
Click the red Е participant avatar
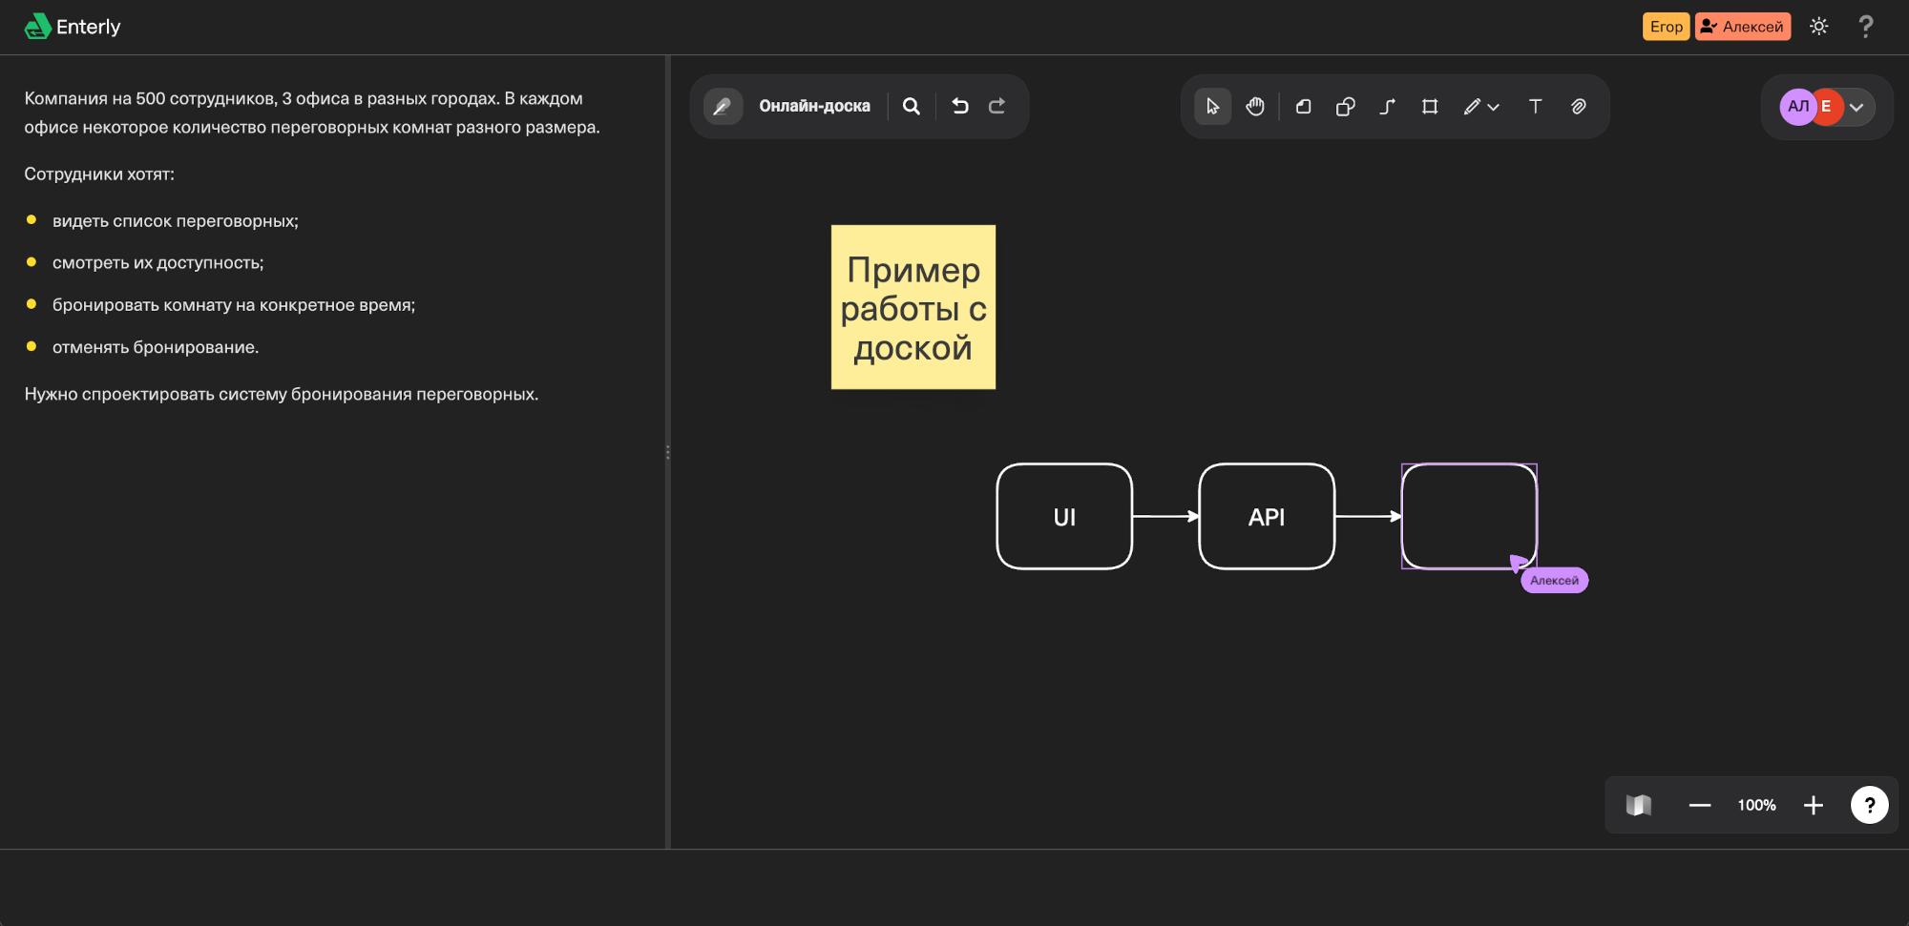point(1828,107)
